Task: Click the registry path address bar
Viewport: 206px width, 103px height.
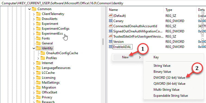Action: click(x=103, y=3)
